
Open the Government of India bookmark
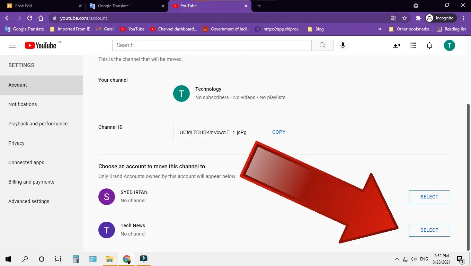(226, 29)
